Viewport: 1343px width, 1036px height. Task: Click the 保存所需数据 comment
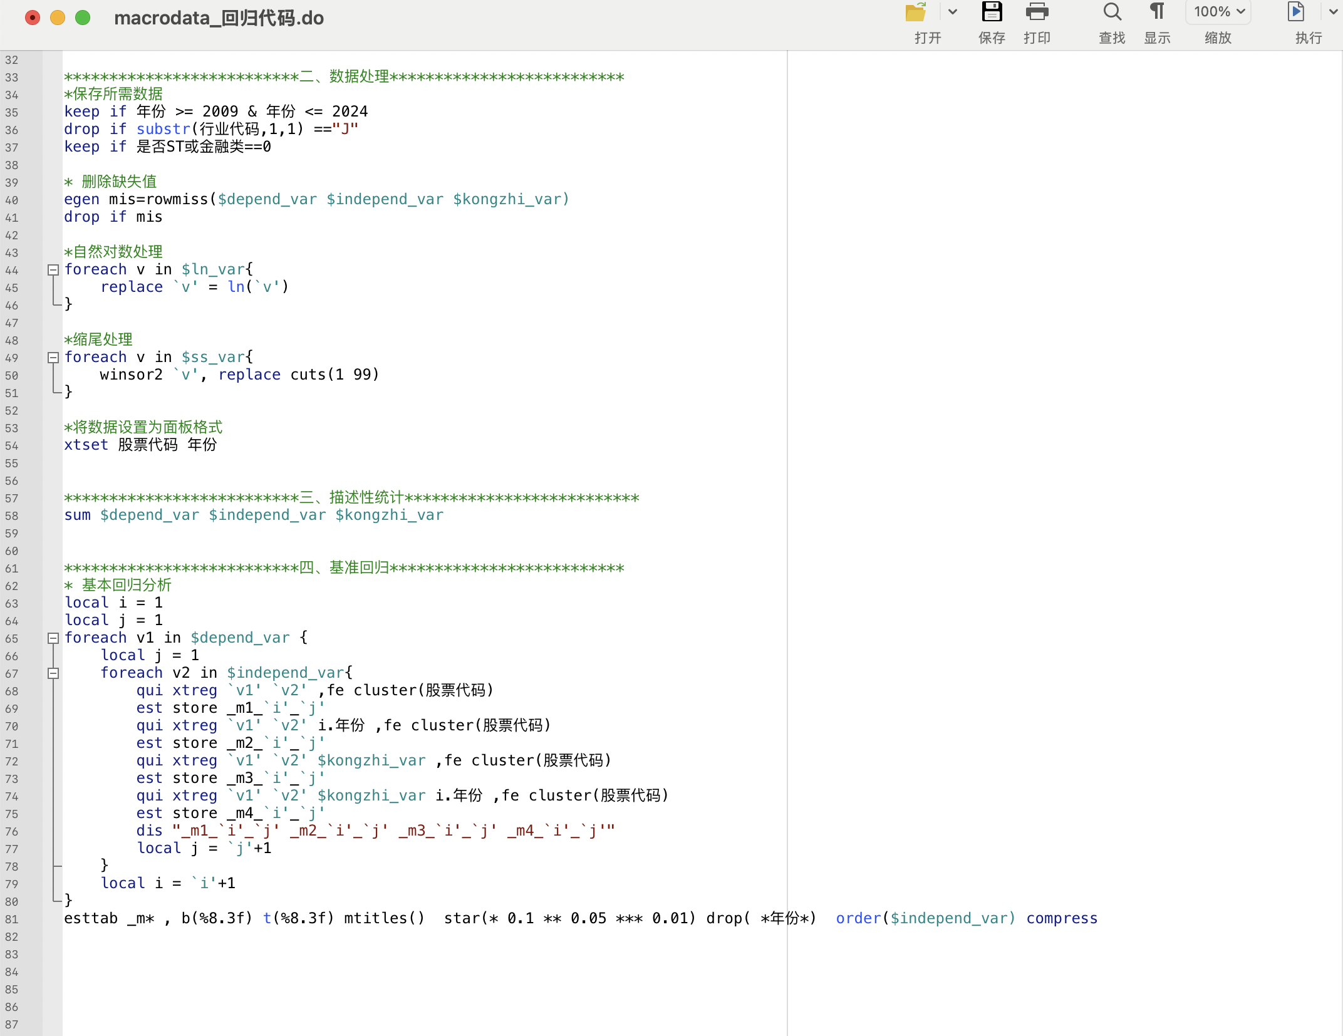click(x=113, y=95)
